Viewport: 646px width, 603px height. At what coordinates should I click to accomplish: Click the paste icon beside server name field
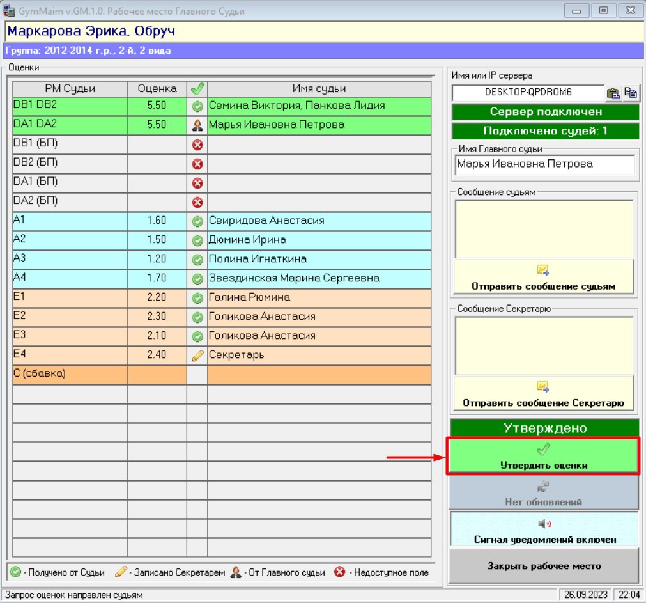(x=613, y=93)
